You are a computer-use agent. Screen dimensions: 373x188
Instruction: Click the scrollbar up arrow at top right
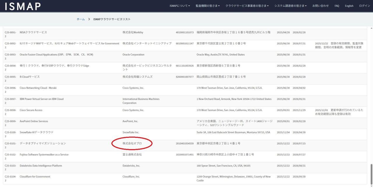(x=371, y=28)
